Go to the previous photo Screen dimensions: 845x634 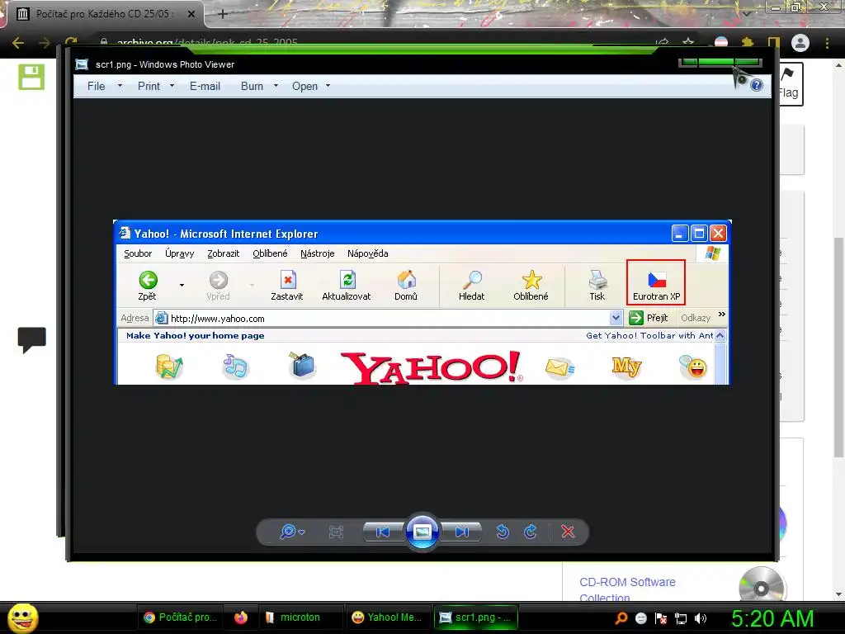[x=383, y=532]
